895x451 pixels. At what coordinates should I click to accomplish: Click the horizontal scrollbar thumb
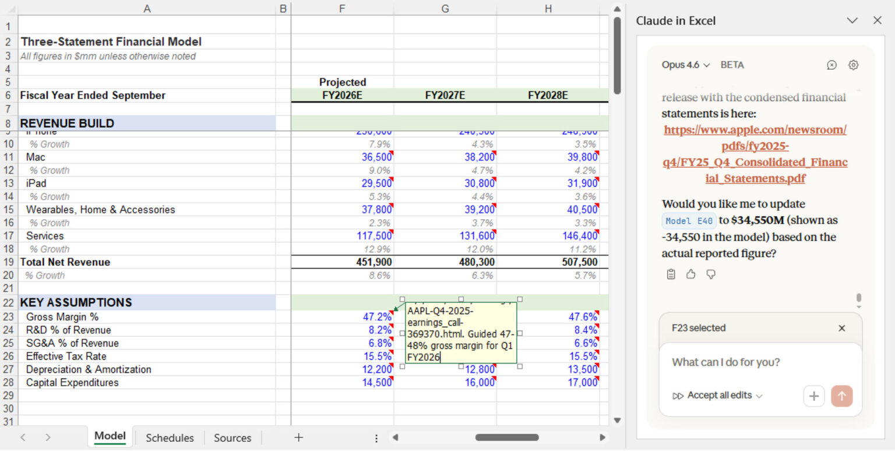pyautogui.click(x=506, y=438)
